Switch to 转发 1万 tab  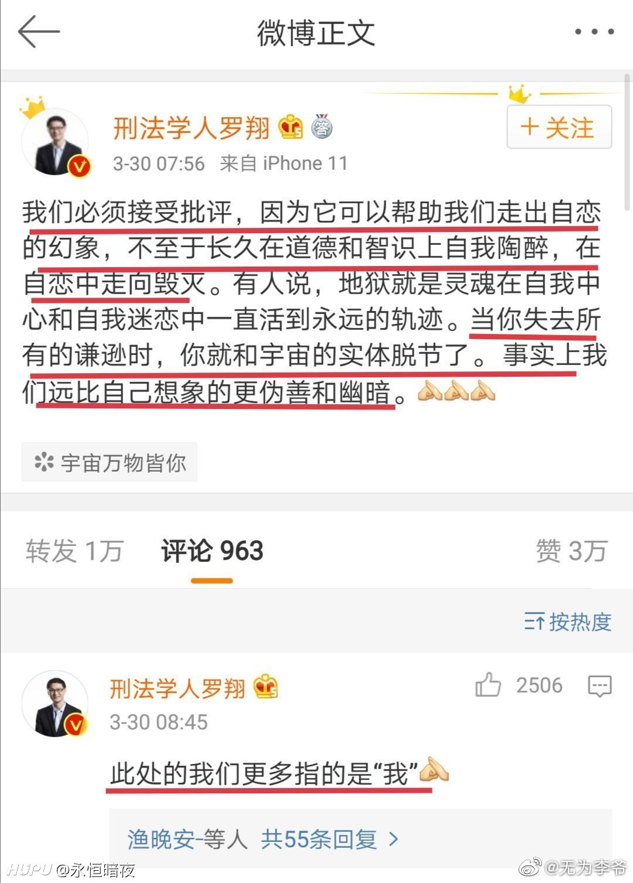click(74, 551)
